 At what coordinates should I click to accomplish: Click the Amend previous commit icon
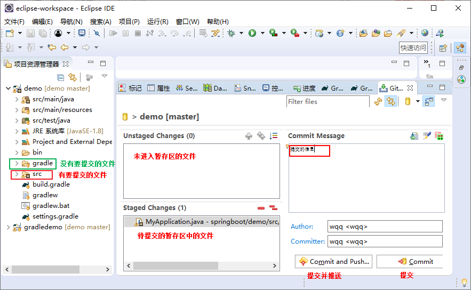pyautogui.click(x=414, y=136)
